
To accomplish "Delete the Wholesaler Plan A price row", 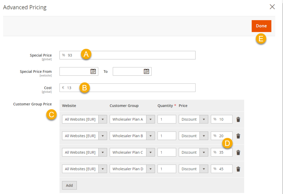I will [238, 119].
